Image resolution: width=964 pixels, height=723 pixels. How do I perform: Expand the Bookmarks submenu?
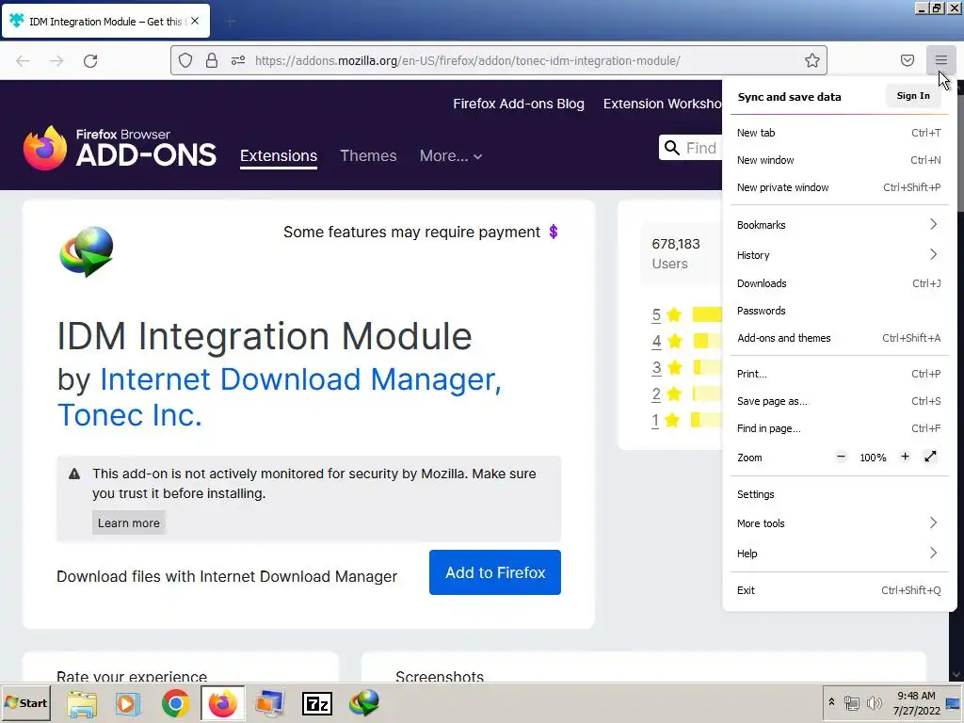[x=839, y=224]
